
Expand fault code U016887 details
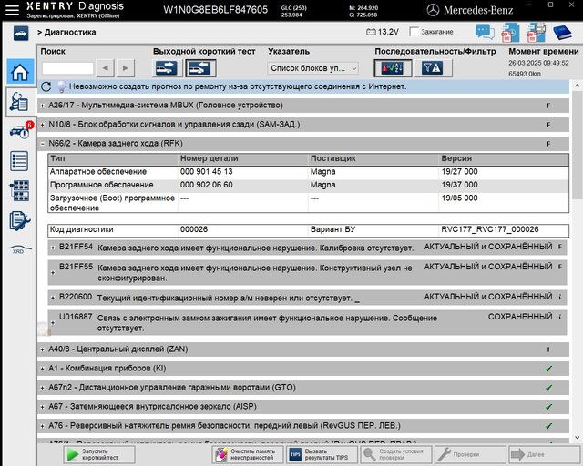tap(53, 322)
